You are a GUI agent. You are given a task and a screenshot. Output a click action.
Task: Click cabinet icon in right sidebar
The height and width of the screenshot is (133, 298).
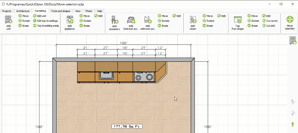(x=293, y=41)
